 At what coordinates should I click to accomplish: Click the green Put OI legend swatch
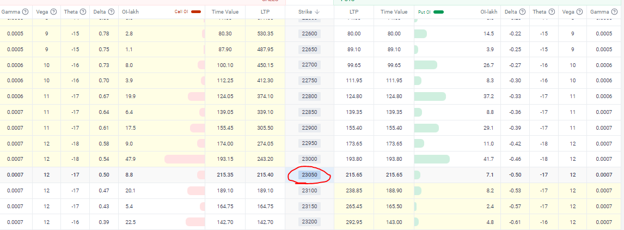click(x=438, y=12)
